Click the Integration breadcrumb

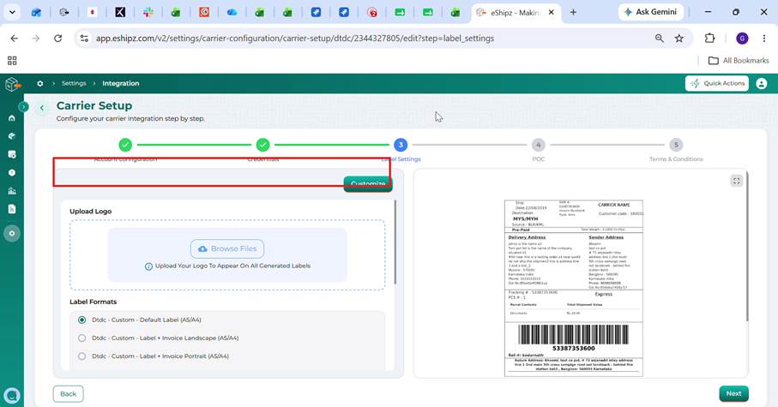pos(121,83)
